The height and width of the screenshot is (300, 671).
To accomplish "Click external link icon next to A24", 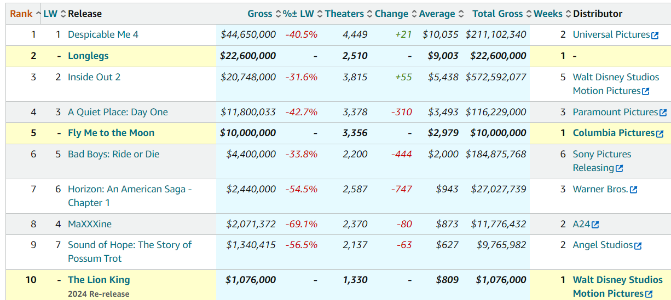I will point(595,225).
